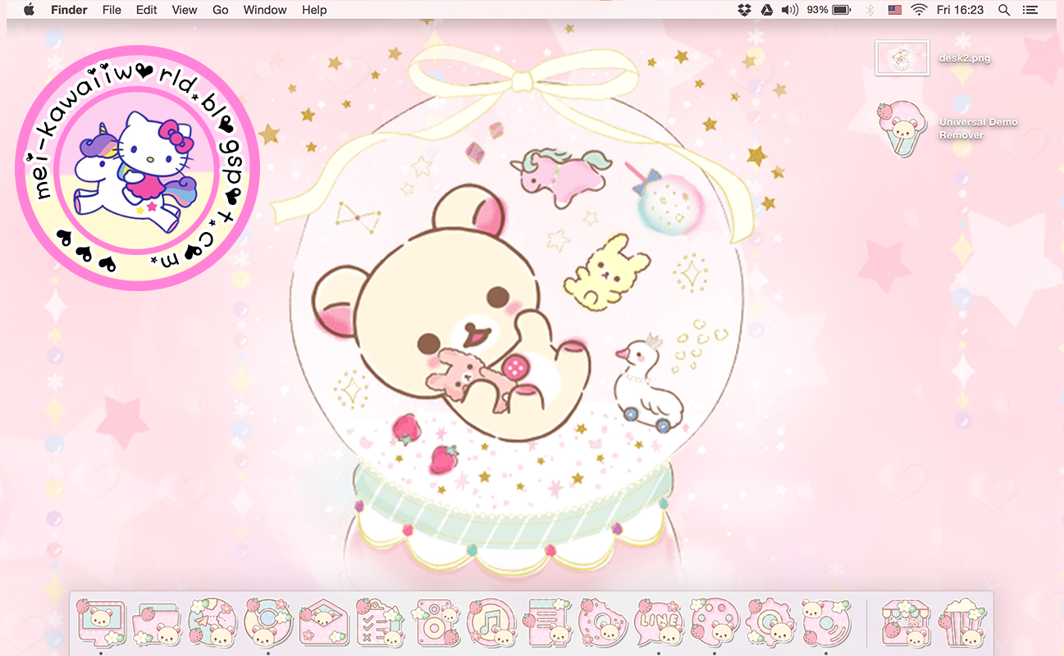Open the gear System Preferences icon in Dock
Image resolution: width=1064 pixels, height=656 pixels.
pos(769,622)
